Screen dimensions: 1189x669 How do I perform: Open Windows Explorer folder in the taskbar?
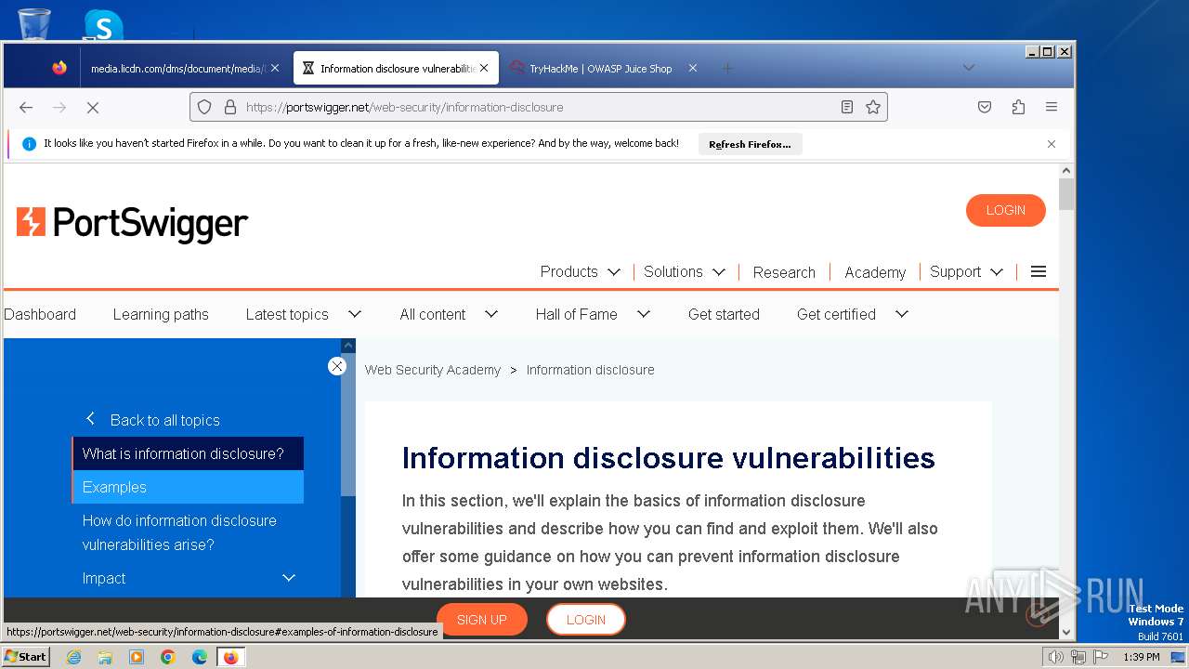(x=105, y=657)
